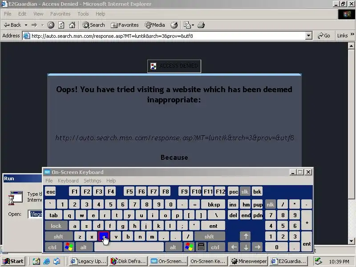356x267 pixels.
Task: Open Internet Explorer quick launch icon
Action: (47, 261)
